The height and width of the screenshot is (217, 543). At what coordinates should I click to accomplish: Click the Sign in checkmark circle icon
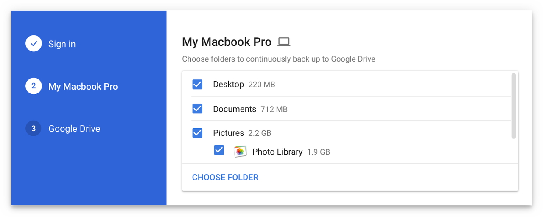point(34,44)
